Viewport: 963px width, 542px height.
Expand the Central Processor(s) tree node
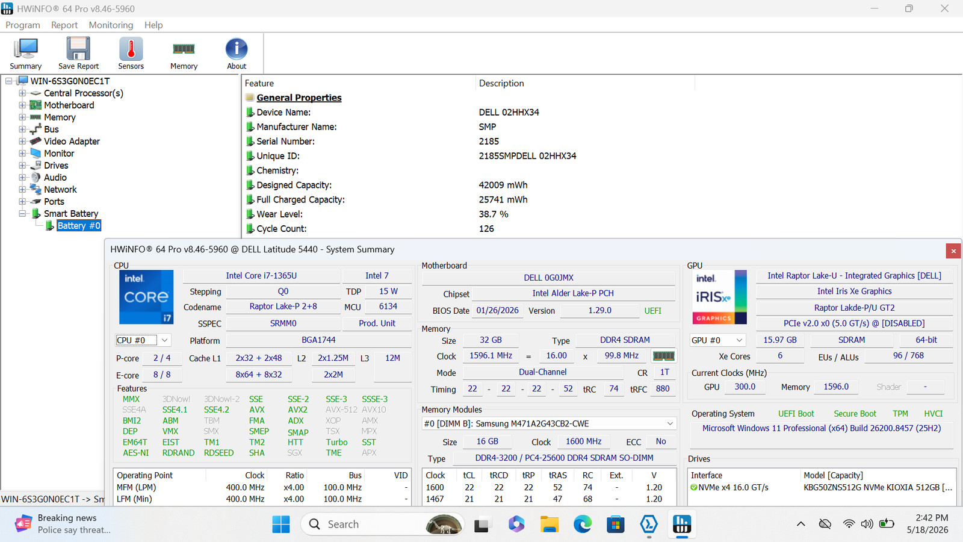(22, 93)
